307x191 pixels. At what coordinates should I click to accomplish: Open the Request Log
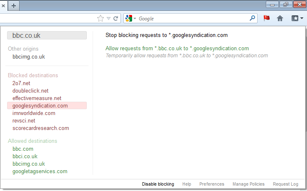(x=285, y=184)
